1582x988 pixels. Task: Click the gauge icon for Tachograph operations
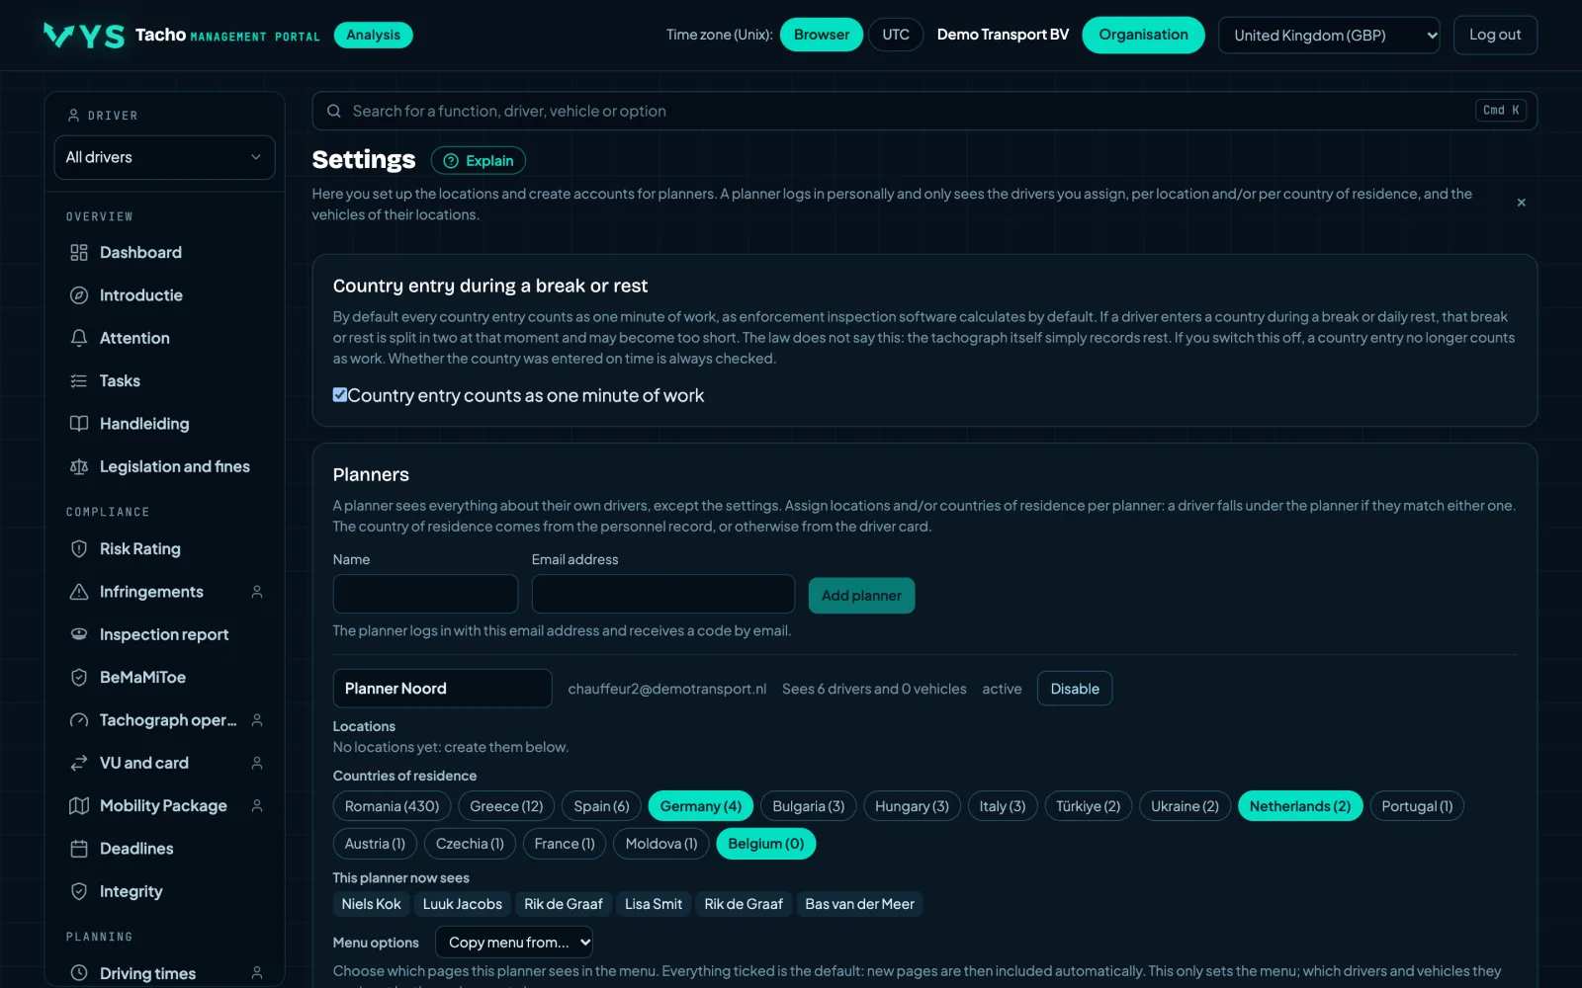point(79,720)
